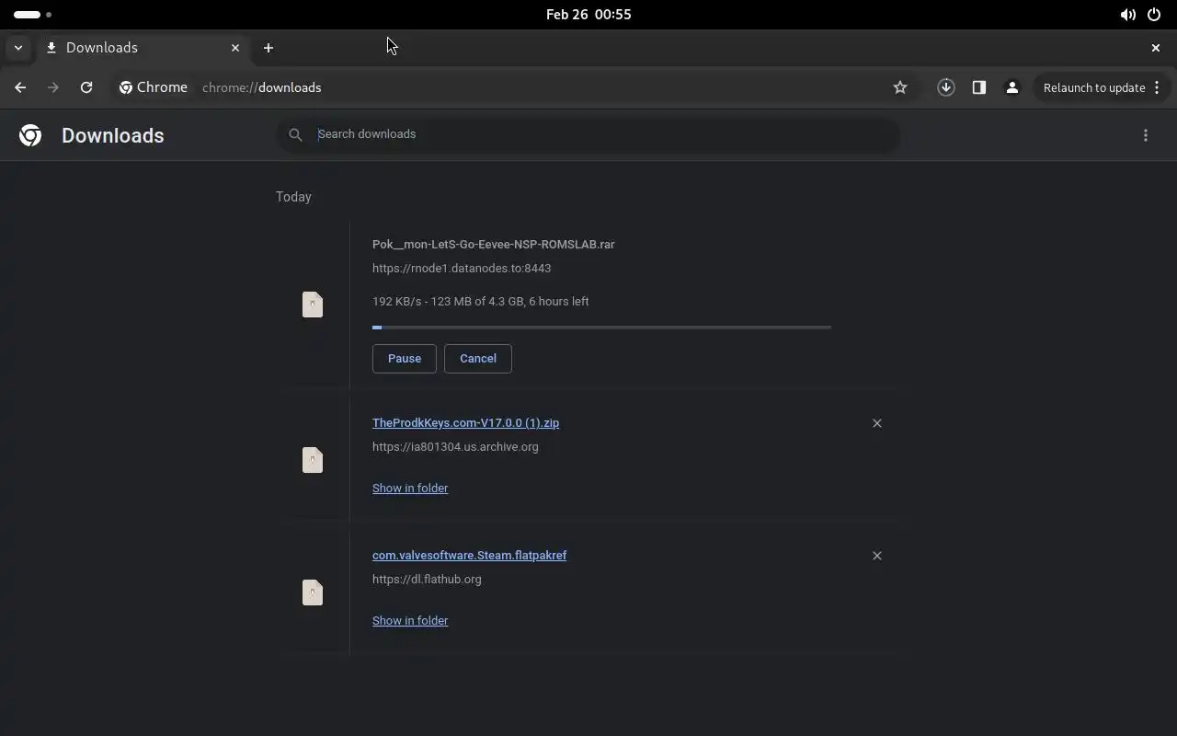Viewport: 1177px width, 736px height.
Task: Remove Steam flatpakref from the list
Action: 876,556
